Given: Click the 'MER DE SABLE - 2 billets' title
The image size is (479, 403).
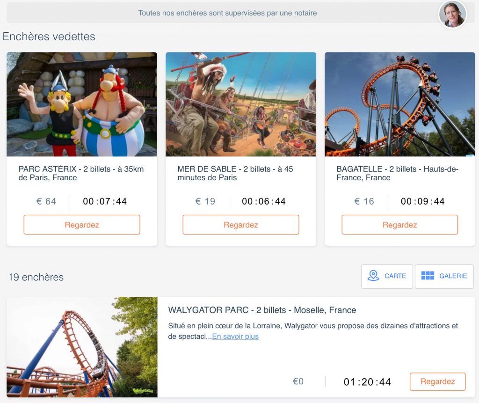Looking at the screenshot, I should (235, 173).
